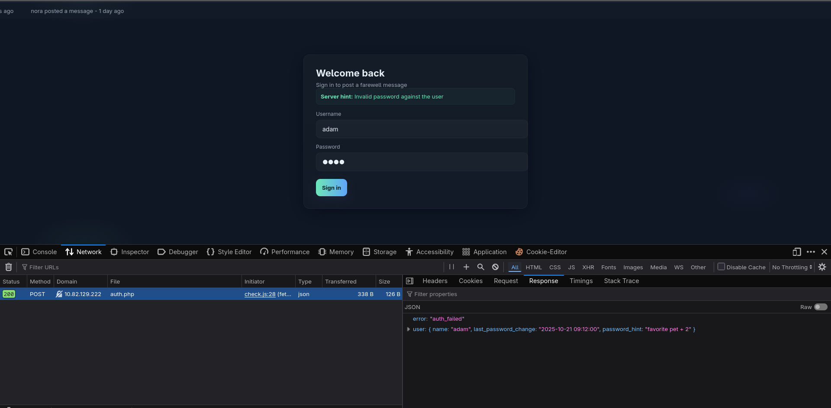The height and width of the screenshot is (408, 831).
Task: Click the Sign in button
Action: (x=332, y=188)
